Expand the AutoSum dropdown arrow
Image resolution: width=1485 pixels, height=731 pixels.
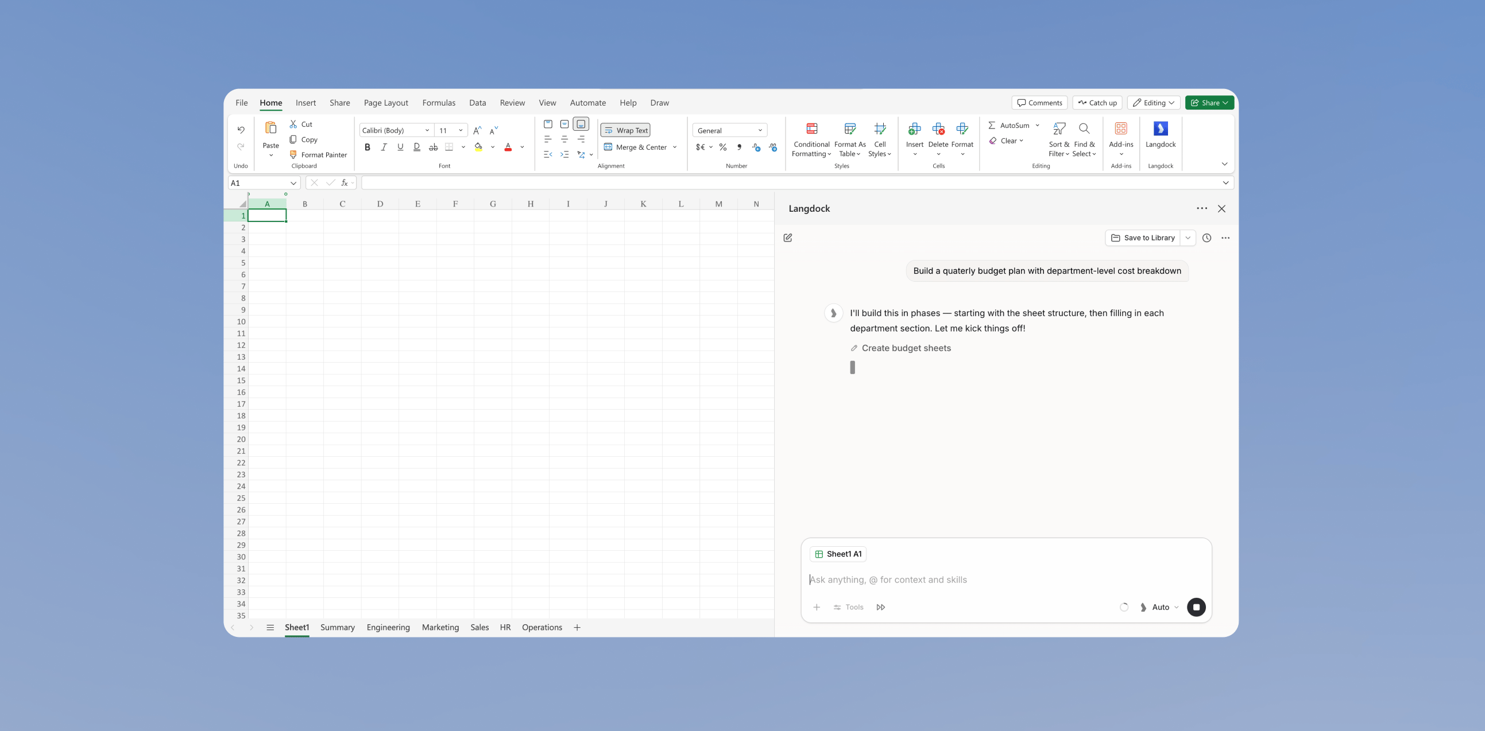click(x=1037, y=126)
